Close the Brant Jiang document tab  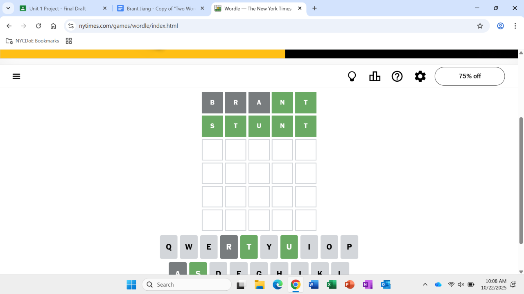pyautogui.click(x=202, y=8)
